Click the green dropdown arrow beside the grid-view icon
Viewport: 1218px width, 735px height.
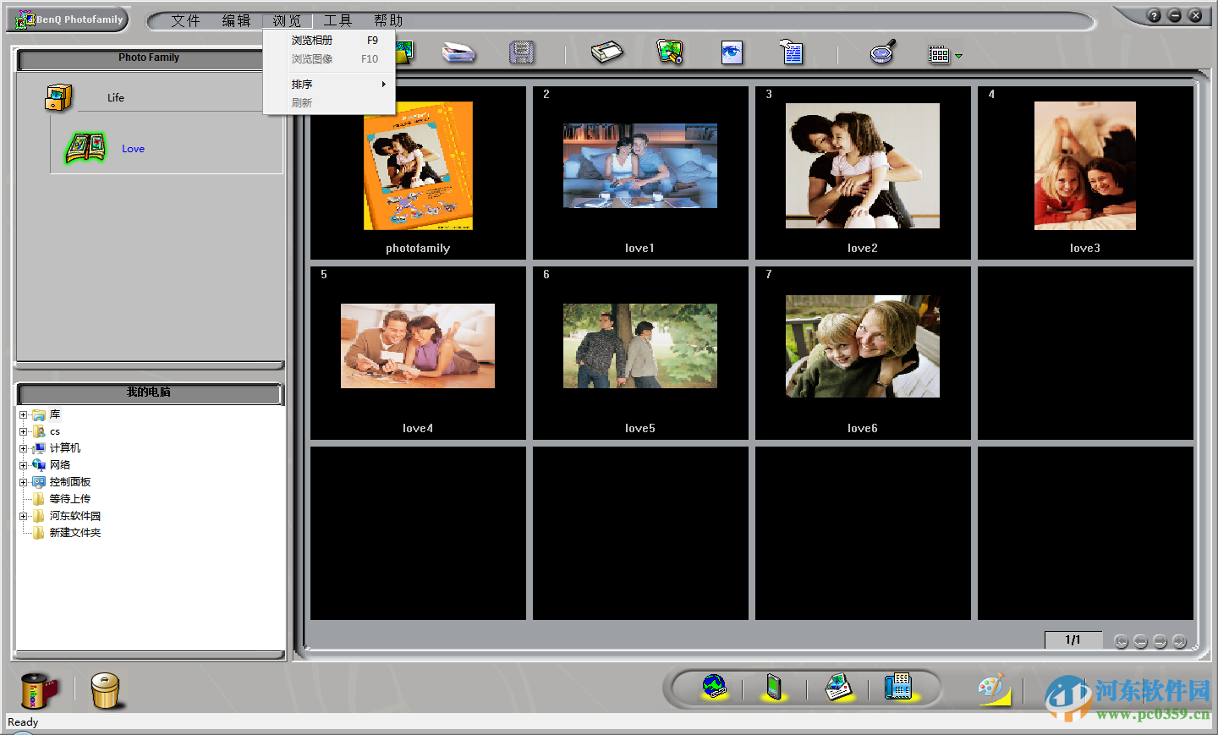(958, 54)
